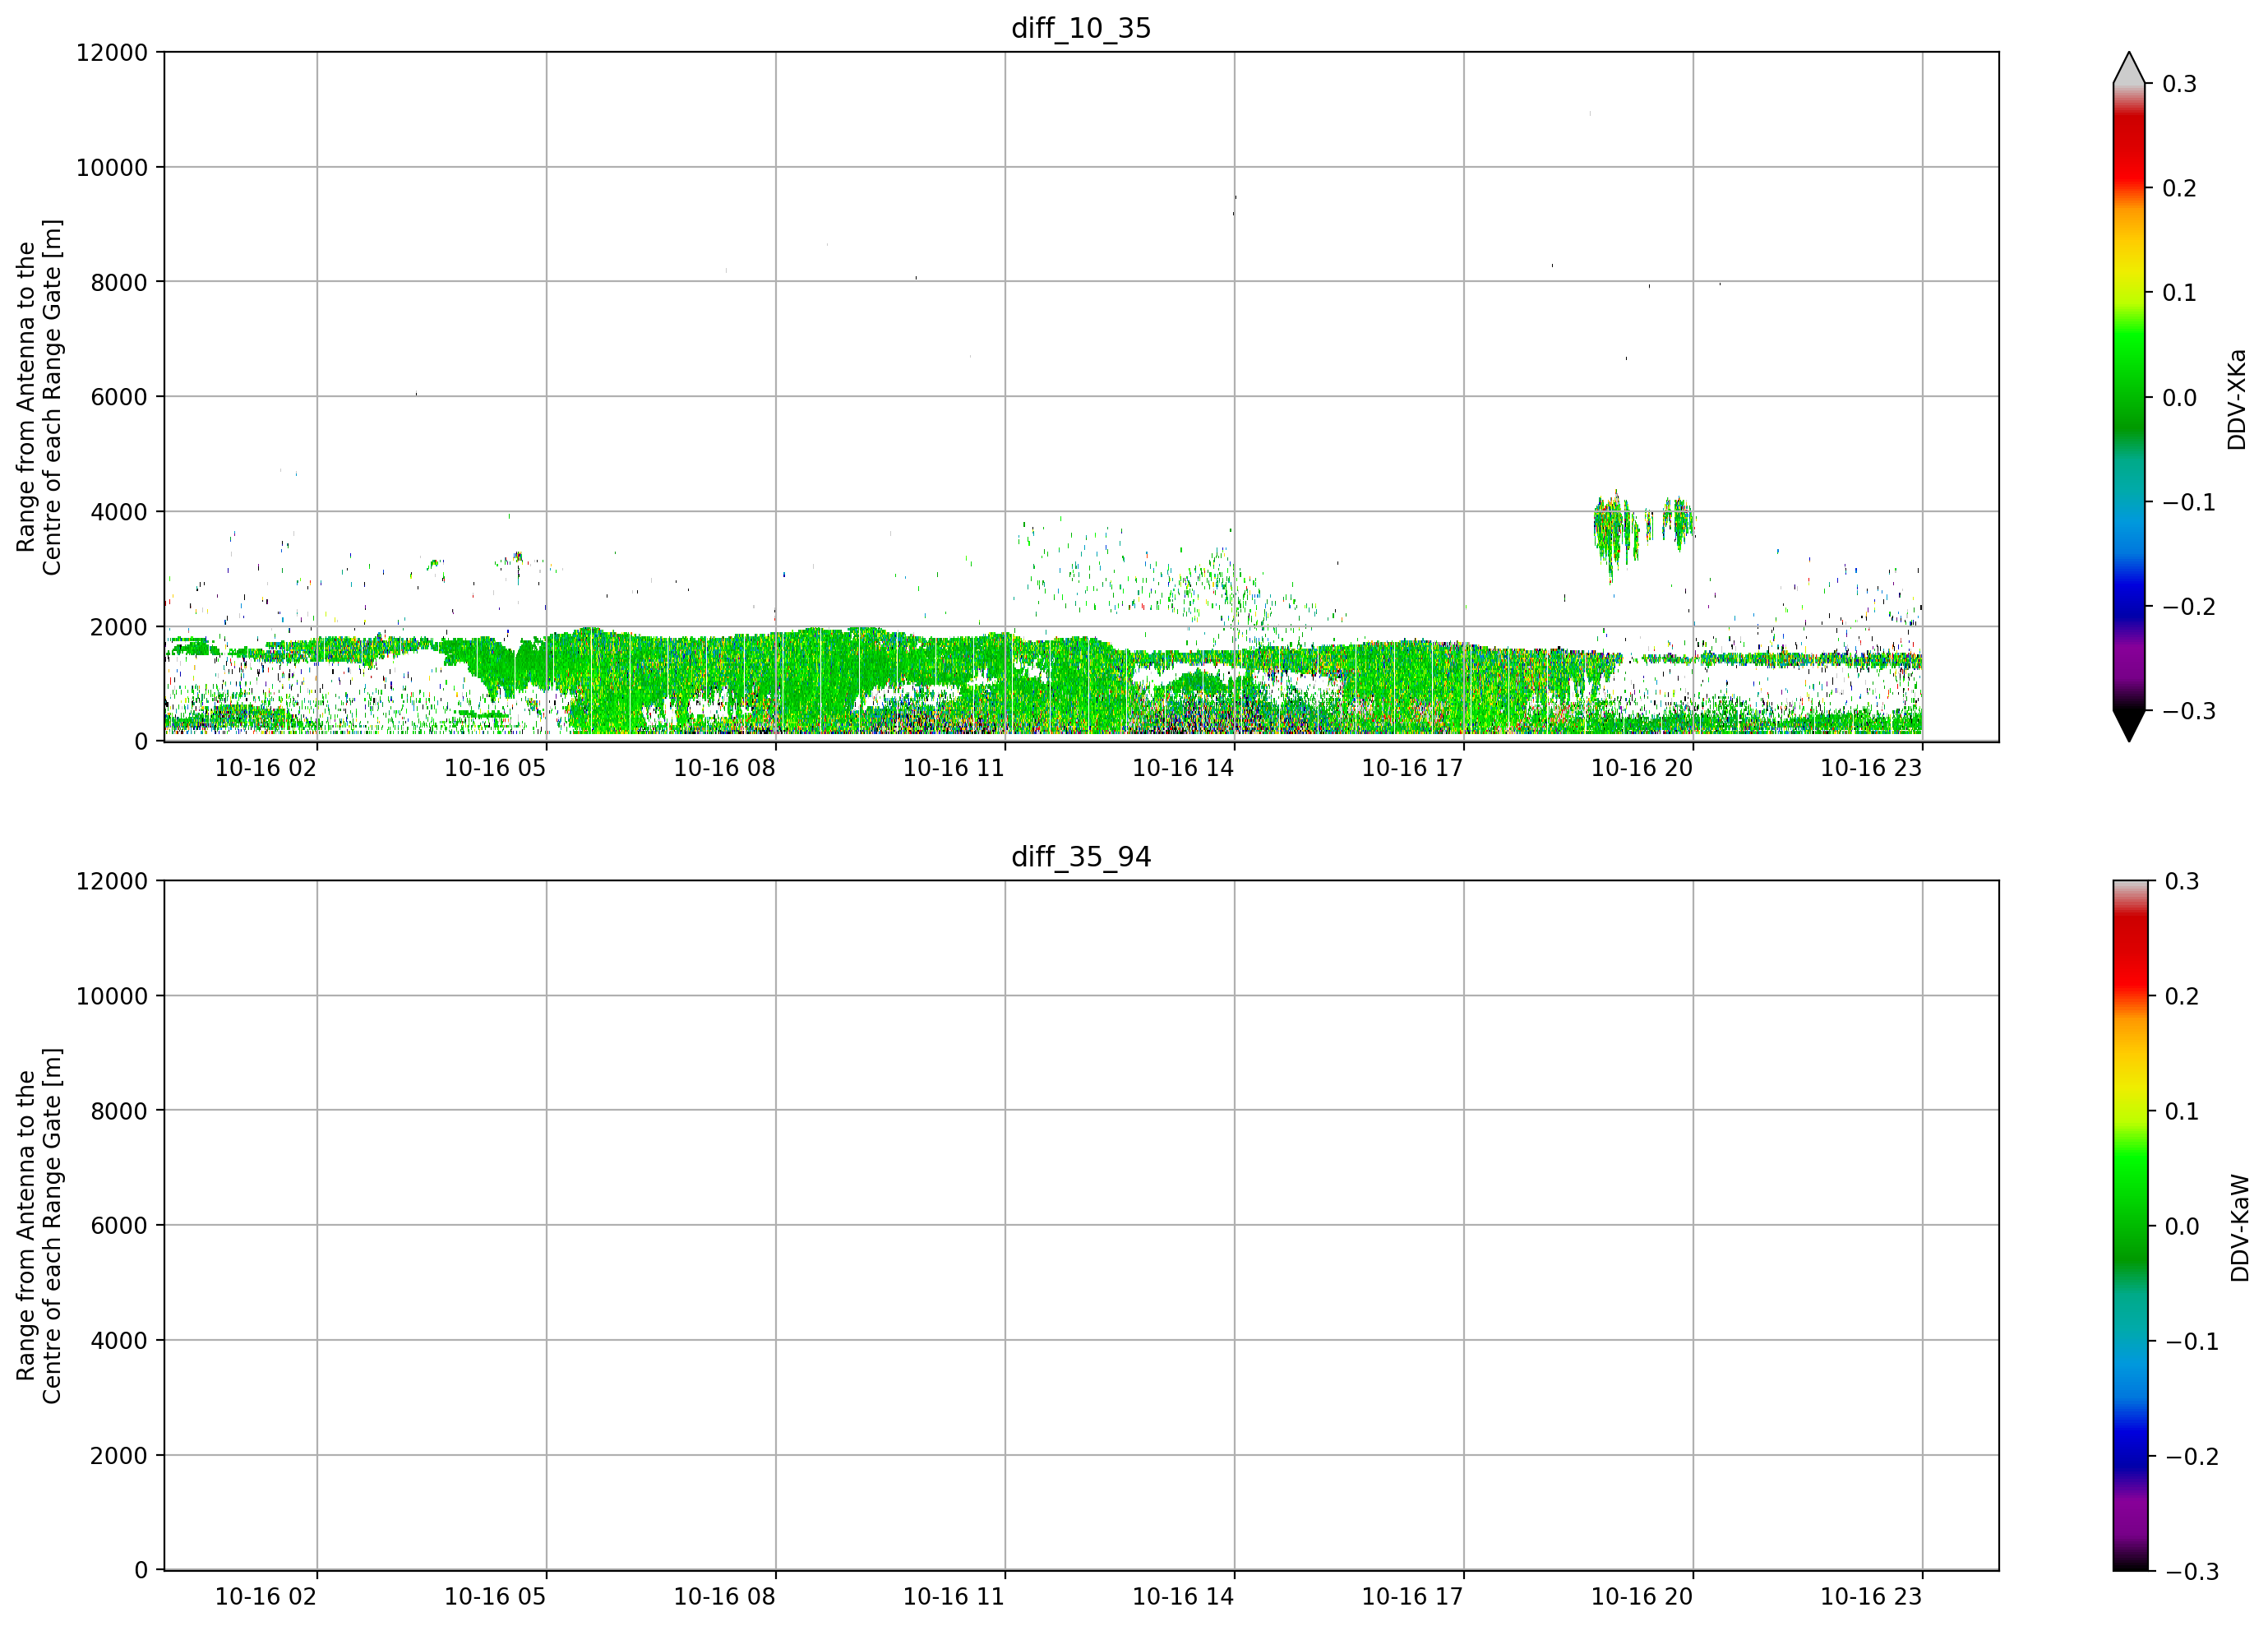The width and height of the screenshot is (2268, 1626).
Task: Click the 10000 y-axis tick on top plot
Action: coord(112,168)
